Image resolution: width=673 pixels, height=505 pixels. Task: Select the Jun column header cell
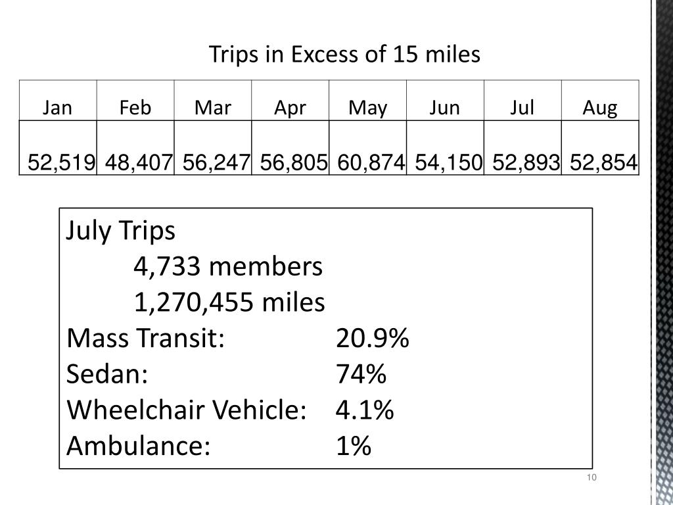445,100
